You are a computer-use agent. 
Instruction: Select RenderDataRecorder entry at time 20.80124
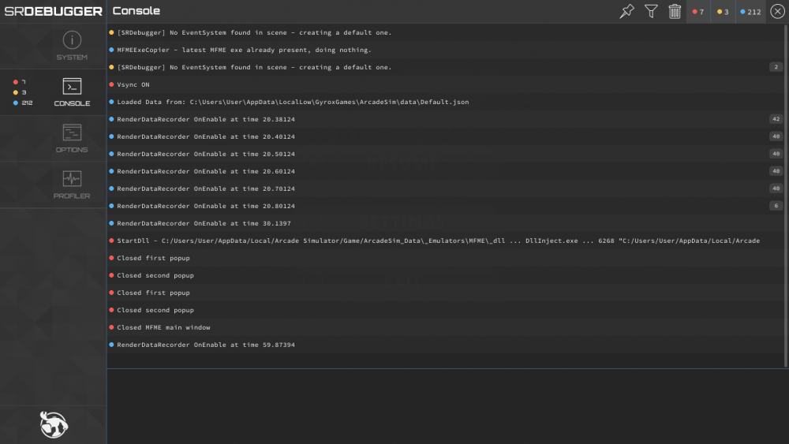[x=444, y=206]
